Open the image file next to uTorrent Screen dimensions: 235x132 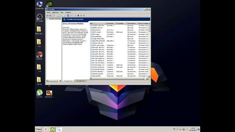point(49,94)
